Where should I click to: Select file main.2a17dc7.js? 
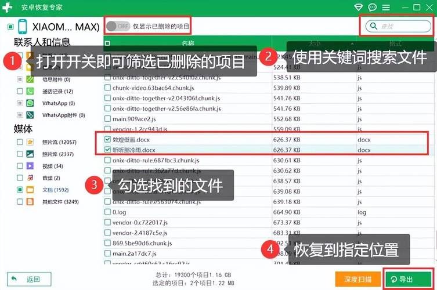click(134, 254)
